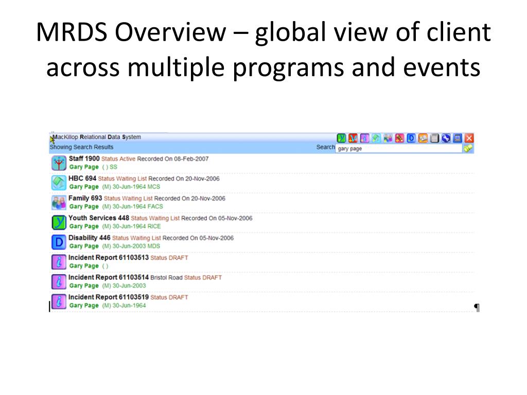Select the 'HBC 694' result title

(x=82, y=178)
